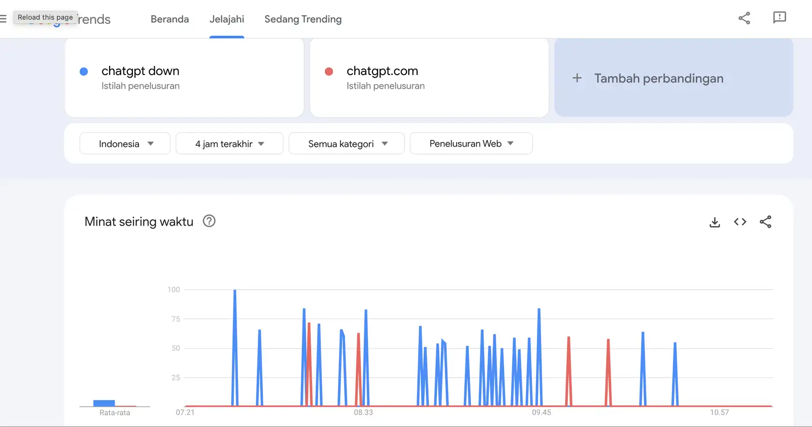Click the Rata-rata label
The width and height of the screenshot is (812, 427).
pos(115,413)
